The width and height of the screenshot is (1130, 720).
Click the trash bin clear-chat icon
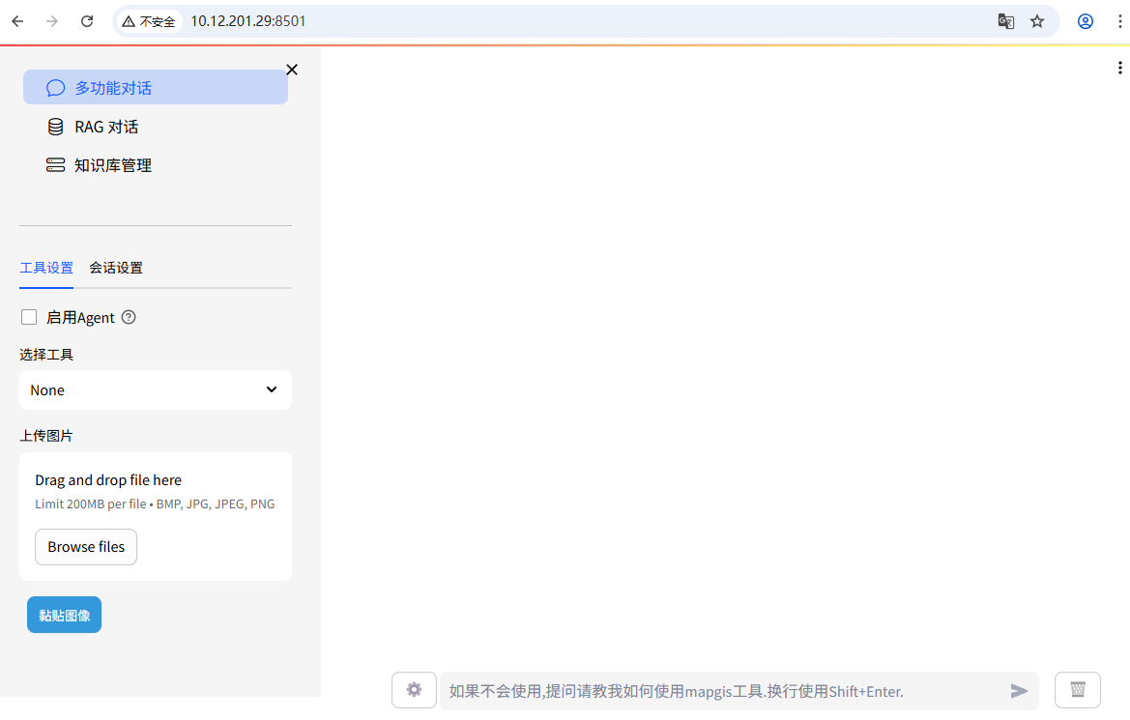1077,690
